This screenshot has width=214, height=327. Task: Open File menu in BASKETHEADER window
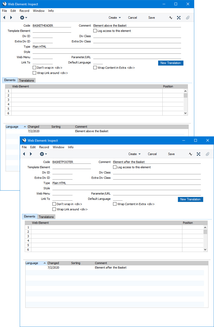tap(4, 11)
